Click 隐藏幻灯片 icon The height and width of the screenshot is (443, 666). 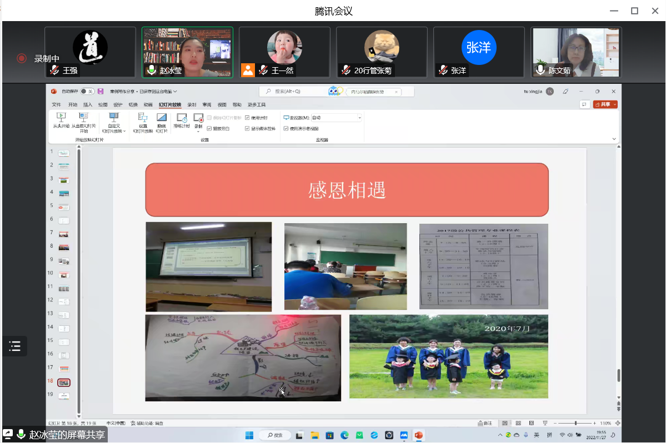point(162,118)
